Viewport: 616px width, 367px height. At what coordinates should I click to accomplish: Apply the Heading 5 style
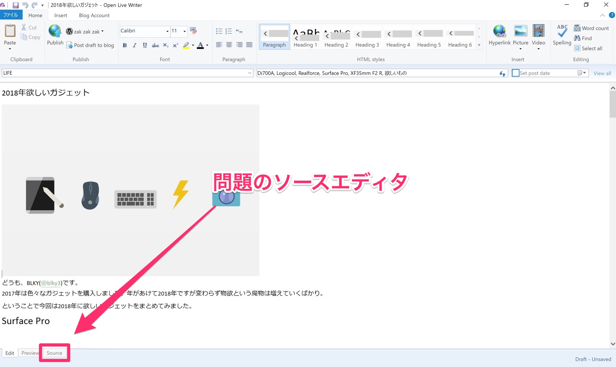point(429,37)
